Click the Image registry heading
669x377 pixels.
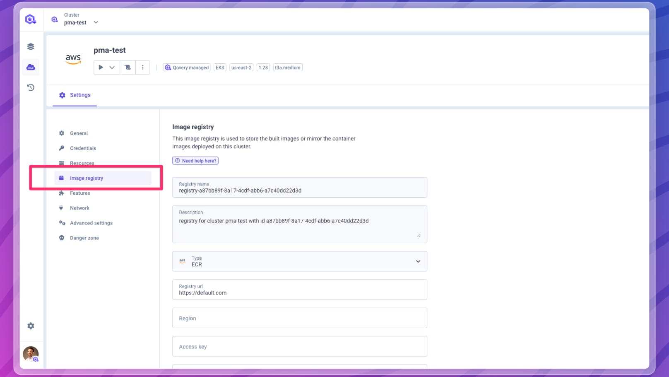193,127
